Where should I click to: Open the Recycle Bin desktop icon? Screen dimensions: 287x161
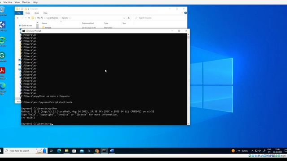pyautogui.click(x=3, y=11)
